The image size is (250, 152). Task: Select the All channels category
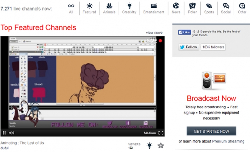coord(71,8)
